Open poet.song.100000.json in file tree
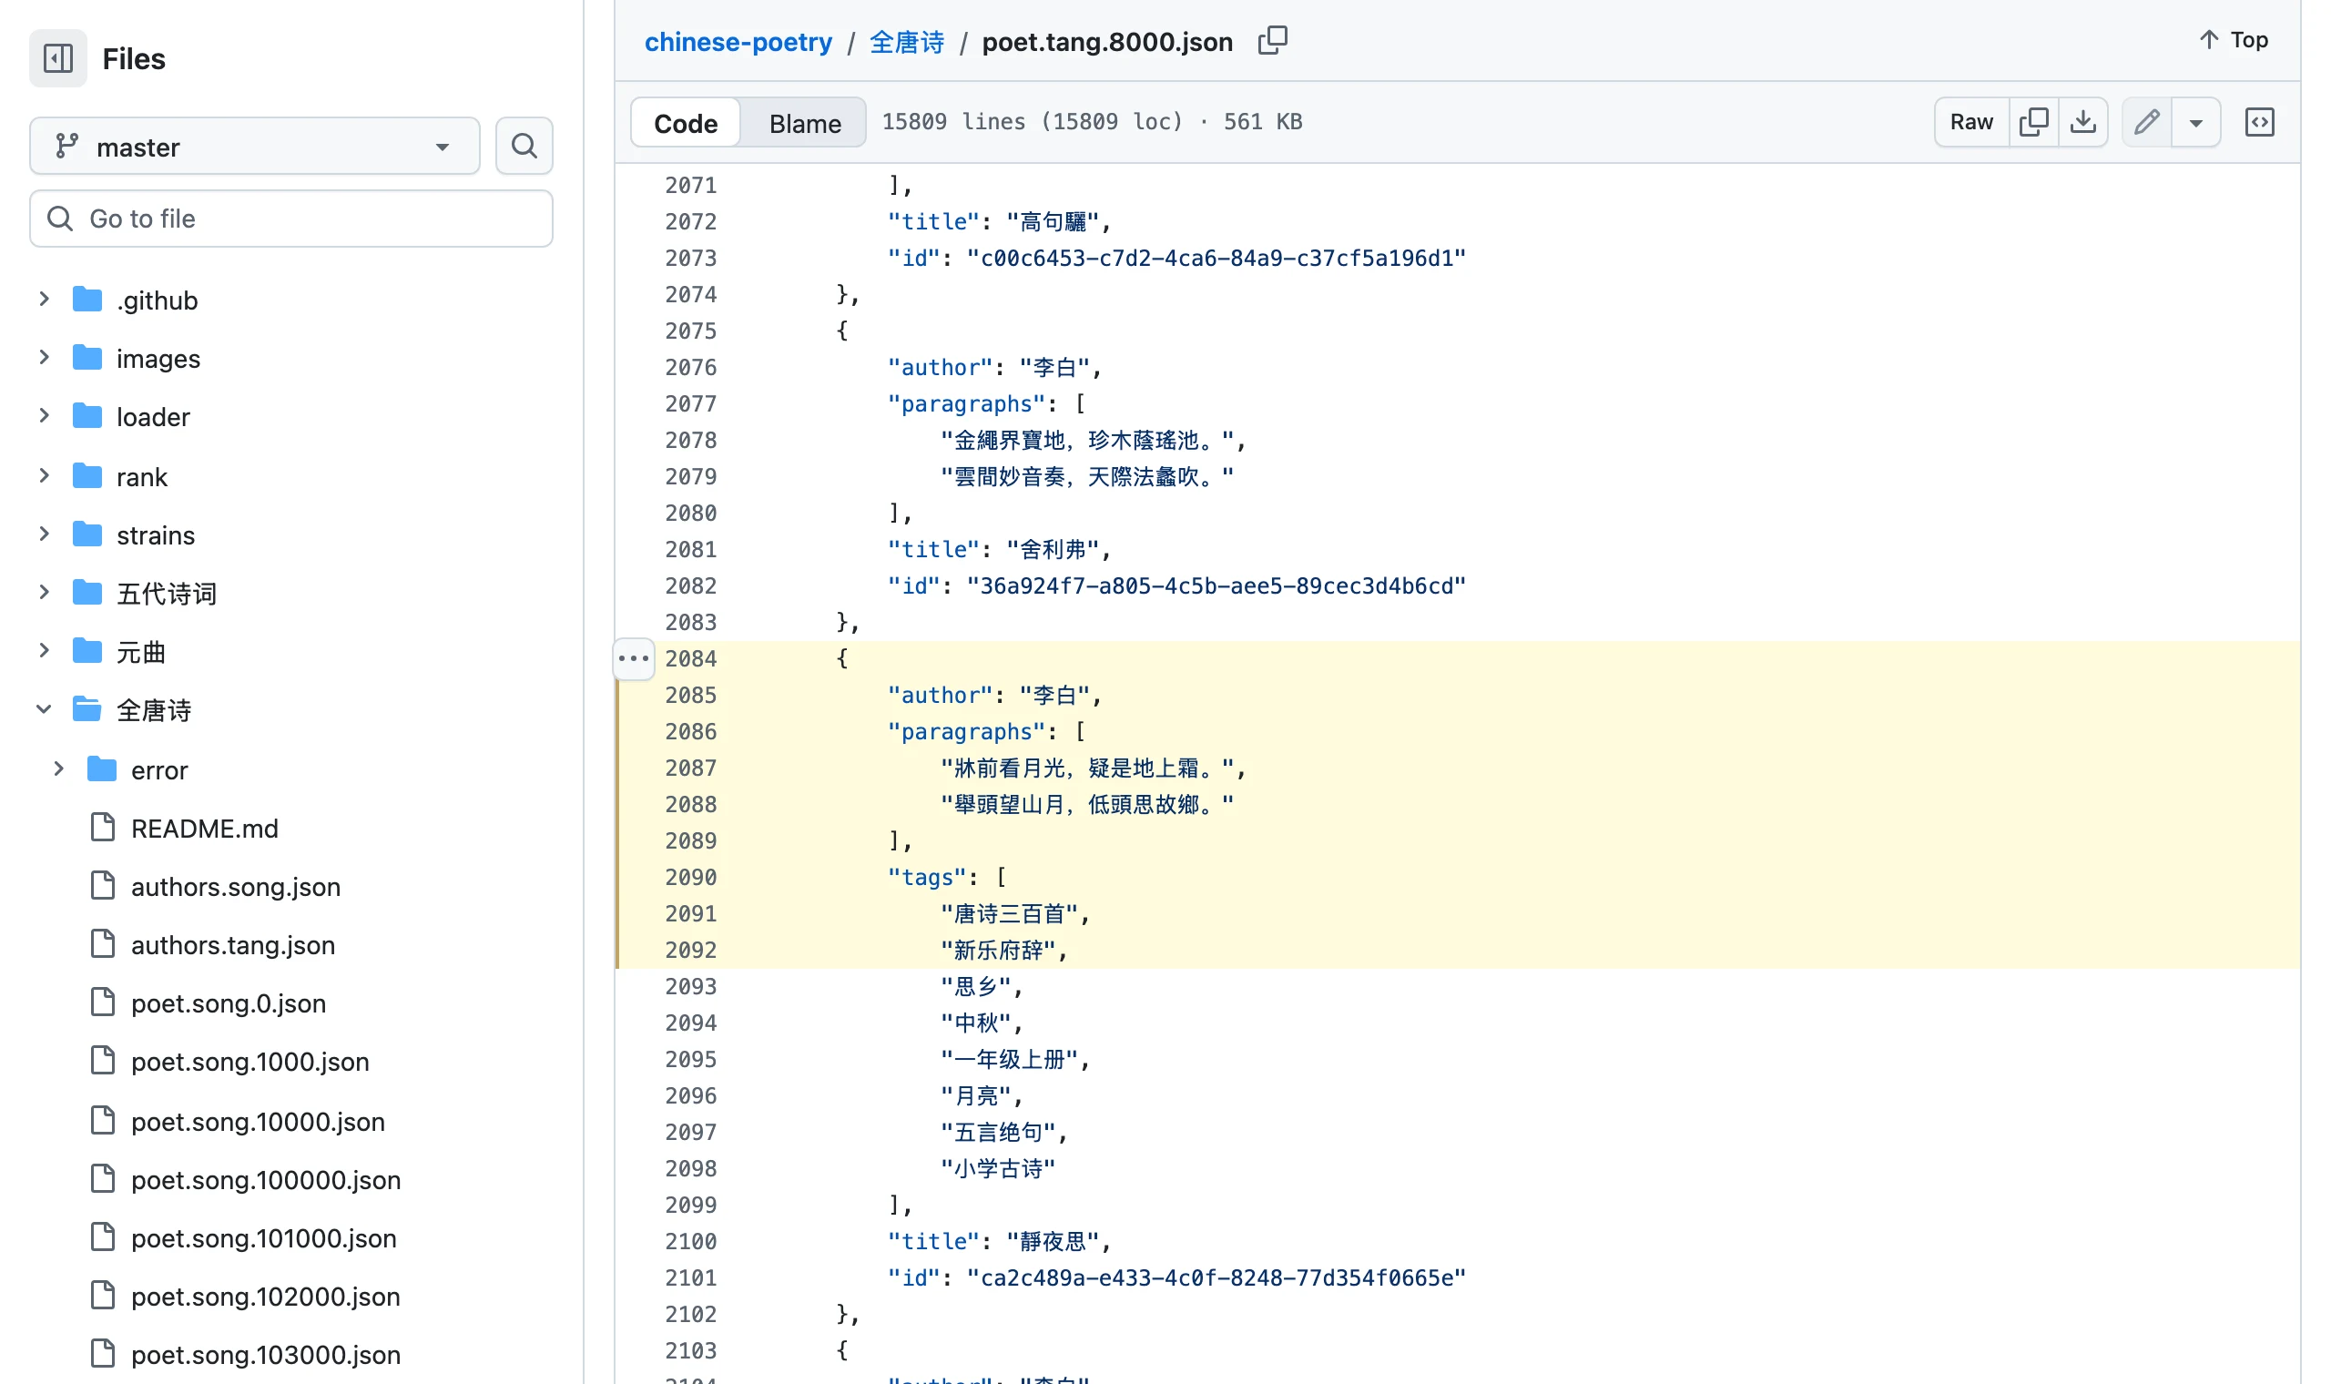 [266, 1180]
